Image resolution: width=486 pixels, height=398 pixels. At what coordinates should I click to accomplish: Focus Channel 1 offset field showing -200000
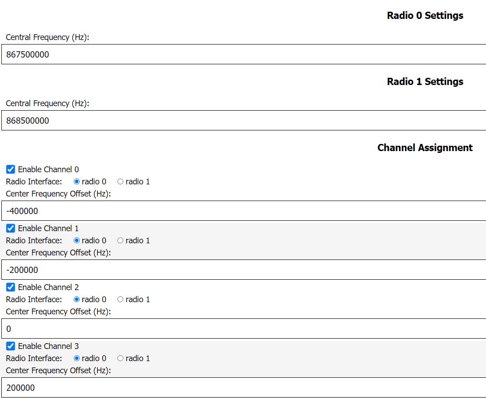point(243,270)
